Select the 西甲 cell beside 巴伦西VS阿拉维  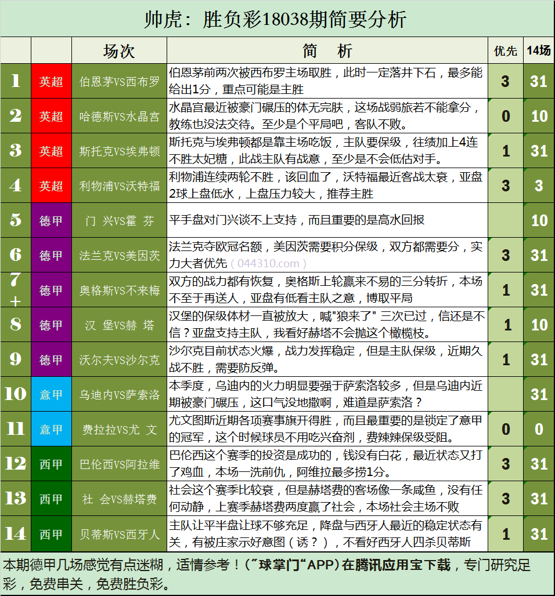coord(52,464)
